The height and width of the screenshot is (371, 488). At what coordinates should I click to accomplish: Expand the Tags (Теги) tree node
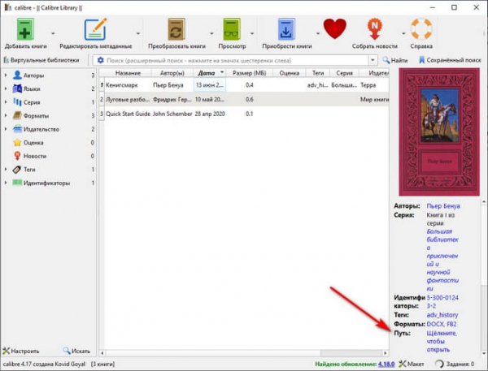[x=6, y=170]
